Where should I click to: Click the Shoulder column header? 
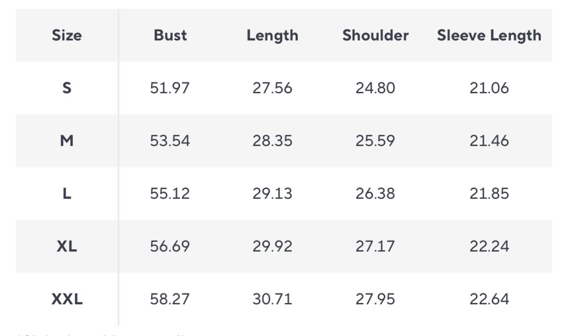click(x=375, y=35)
